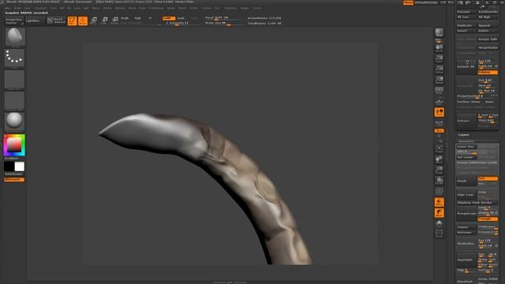Screen dimensions: 505x284
Task: Toggle the orange Alternate button
Action: pos(14,179)
